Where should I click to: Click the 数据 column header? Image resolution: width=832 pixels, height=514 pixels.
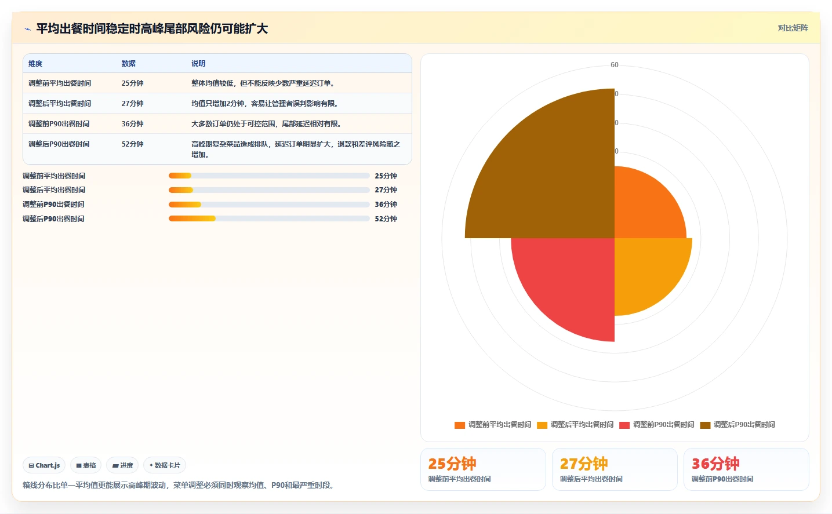tap(129, 64)
